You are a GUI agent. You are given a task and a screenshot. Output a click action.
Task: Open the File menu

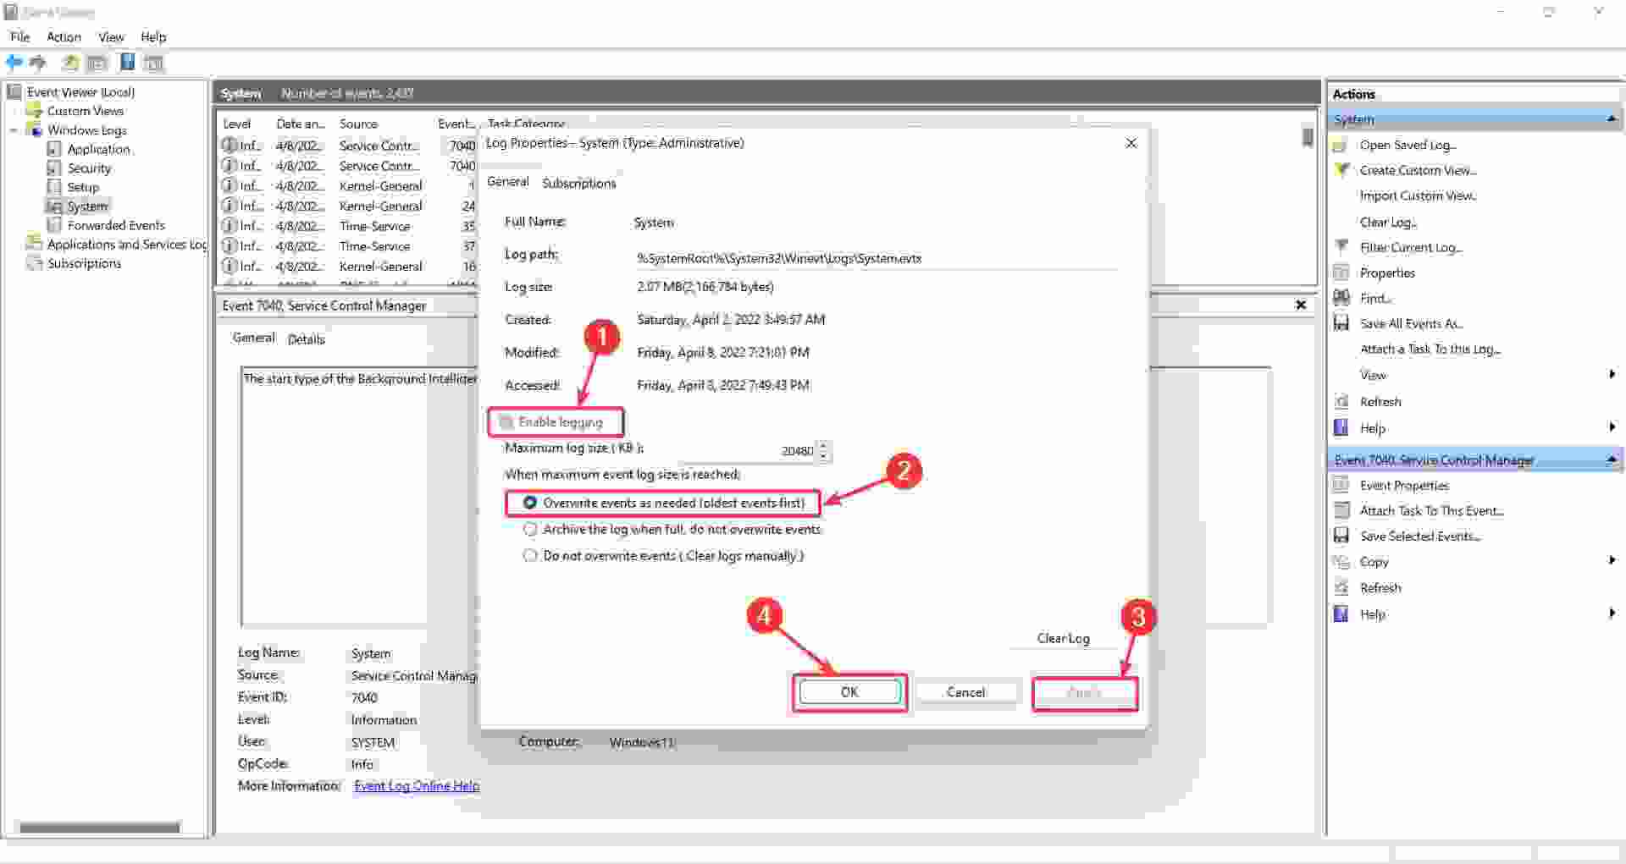pos(19,36)
